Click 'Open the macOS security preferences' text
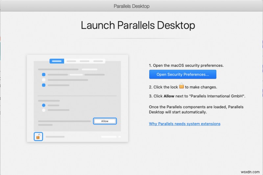Viewport: 263px width, 175px height. 186,65
